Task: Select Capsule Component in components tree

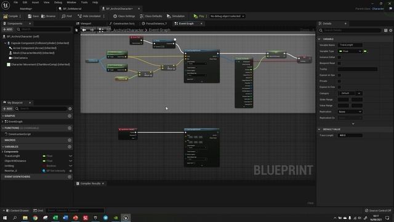Action: [39, 43]
